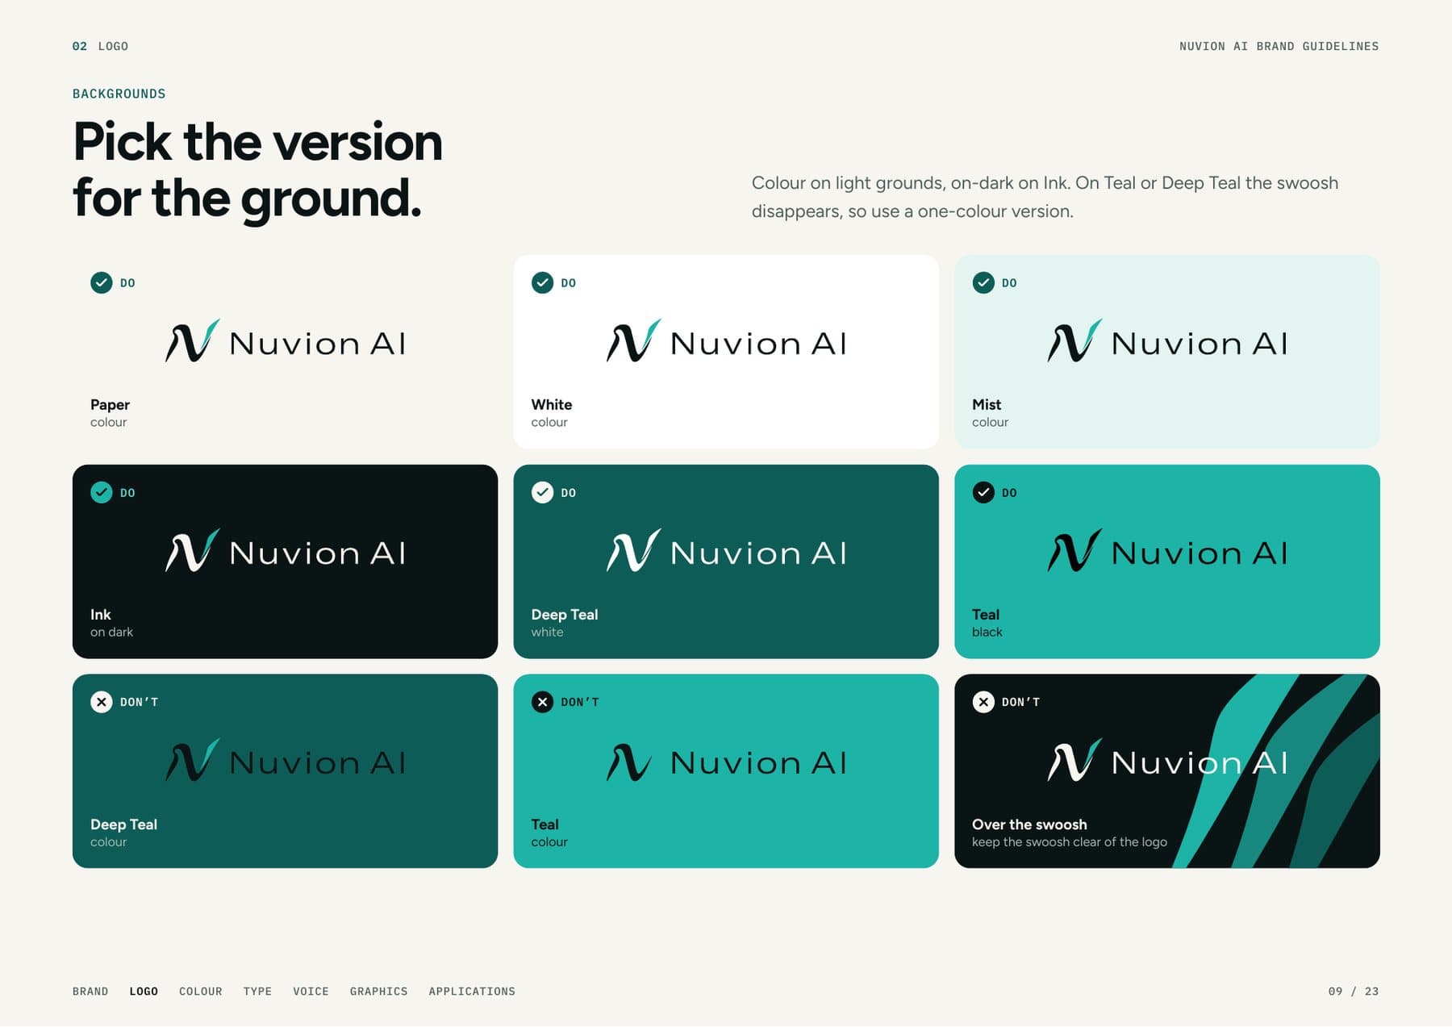Select the colour logo on Deep Teal DON'T card

pyautogui.click(x=286, y=761)
